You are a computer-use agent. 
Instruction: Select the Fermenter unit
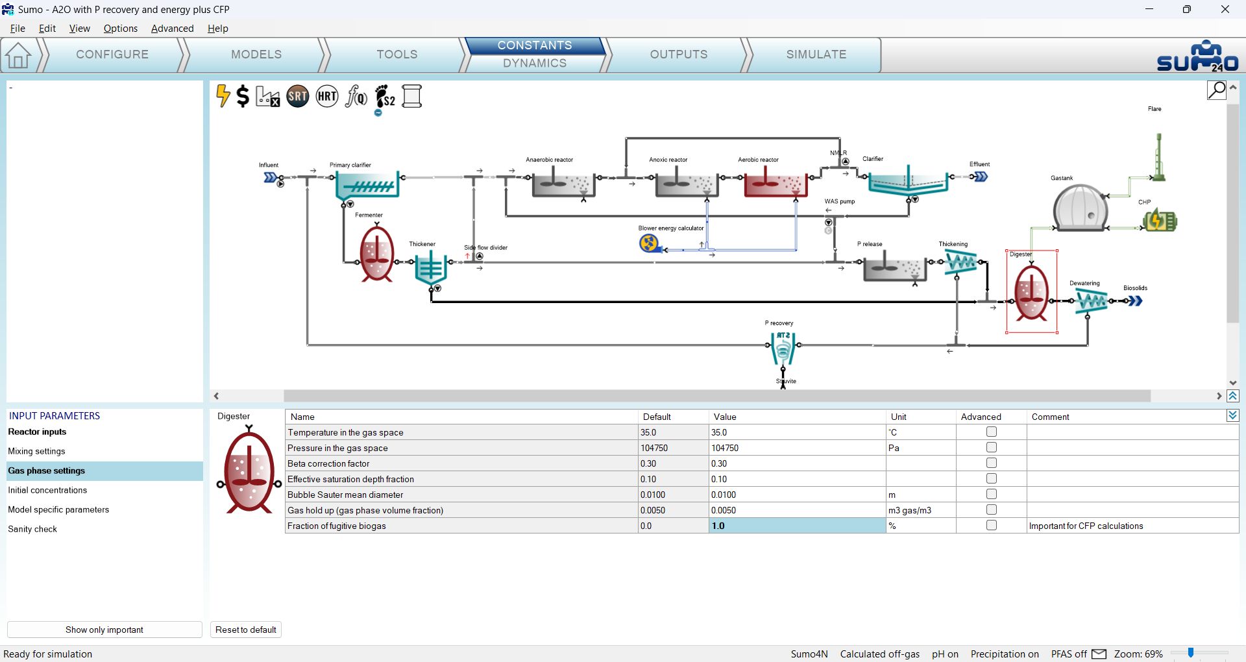click(x=377, y=253)
